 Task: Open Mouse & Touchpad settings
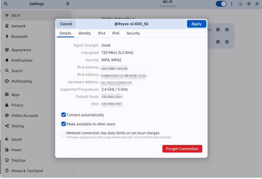pos(27,171)
